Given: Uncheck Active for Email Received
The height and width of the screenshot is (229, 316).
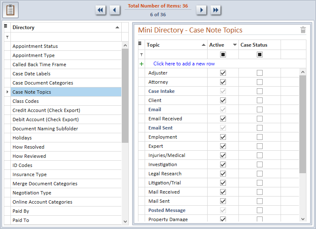Looking at the screenshot, I should click(x=223, y=119).
